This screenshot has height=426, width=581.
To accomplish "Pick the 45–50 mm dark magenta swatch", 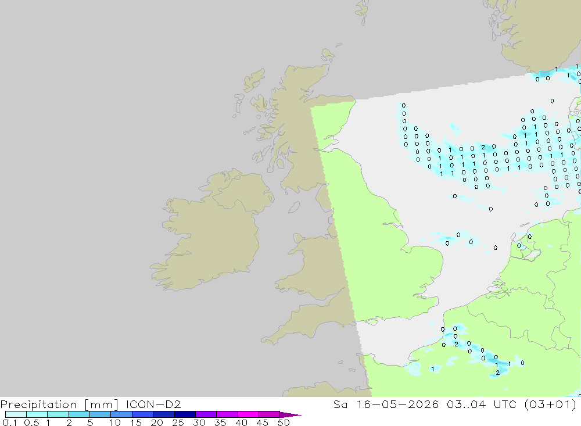I will tap(270, 414).
